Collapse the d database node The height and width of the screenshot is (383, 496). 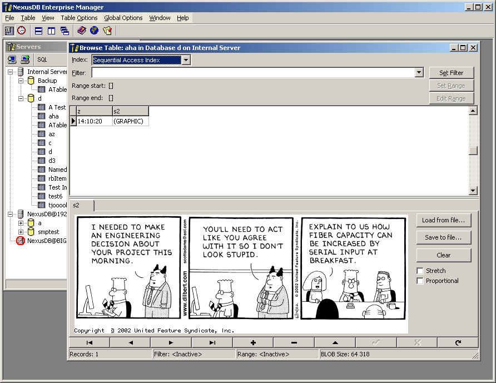[x=21, y=98]
